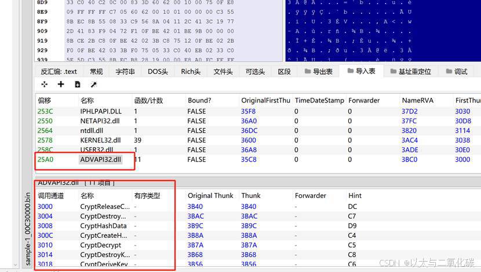This screenshot has height=272, width=481.
Task: Click the OriginalFirstThu column header
Action: point(265,101)
